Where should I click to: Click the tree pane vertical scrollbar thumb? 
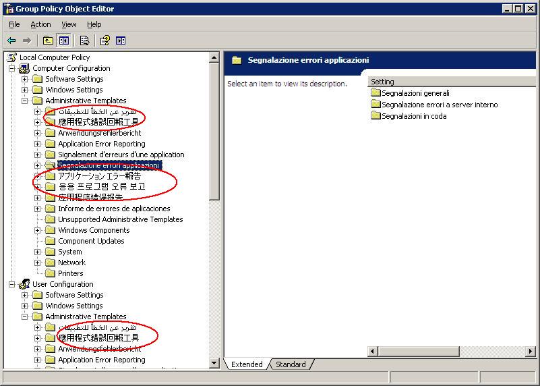[214, 132]
